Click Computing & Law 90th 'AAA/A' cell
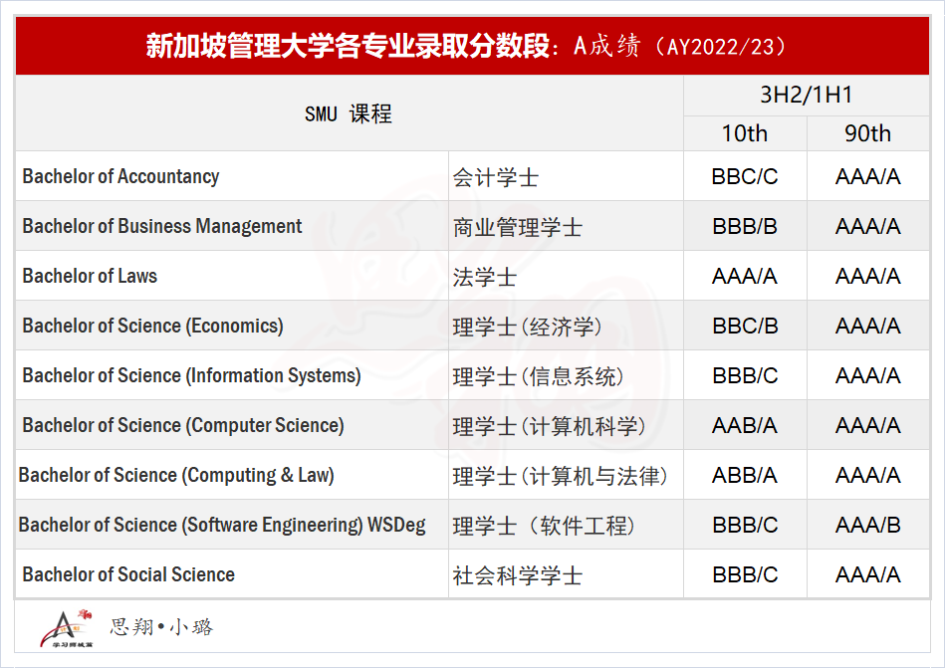 click(x=867, y=476)
